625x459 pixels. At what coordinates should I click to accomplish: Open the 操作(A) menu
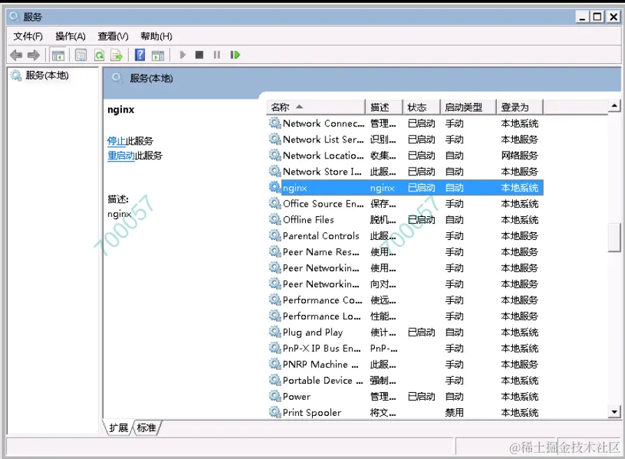tap(70, 36)
